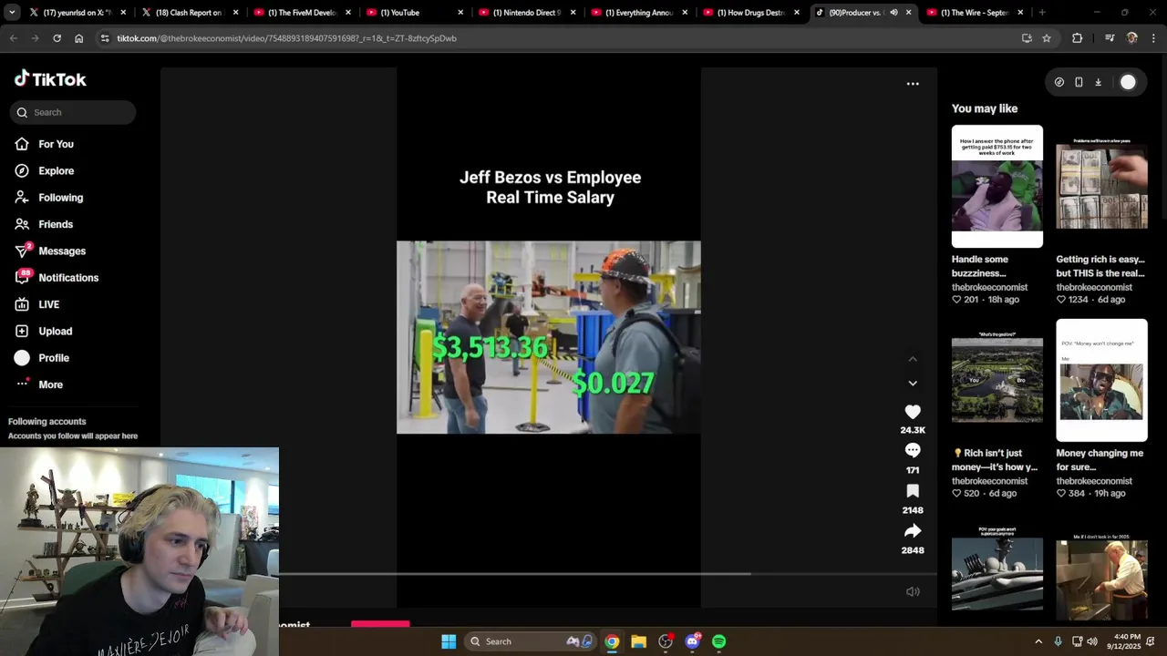Open the TikTok coins icon in top pill
The width and height of the screenshot is (1167, 656).
pyautogui.click(x=1059, y=82)
